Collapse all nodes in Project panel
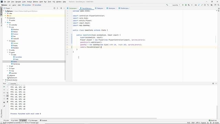This screenshot has height=124, width=220. click(x=57, y=8)
